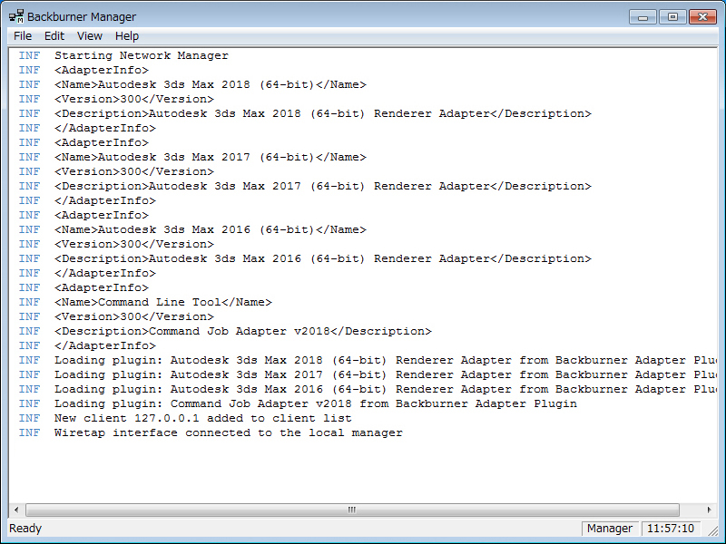The image size is (726, 544).
Task: Click the horizontal scrollbar thumb
Action: pyautogui.click(x=352, y=510)
